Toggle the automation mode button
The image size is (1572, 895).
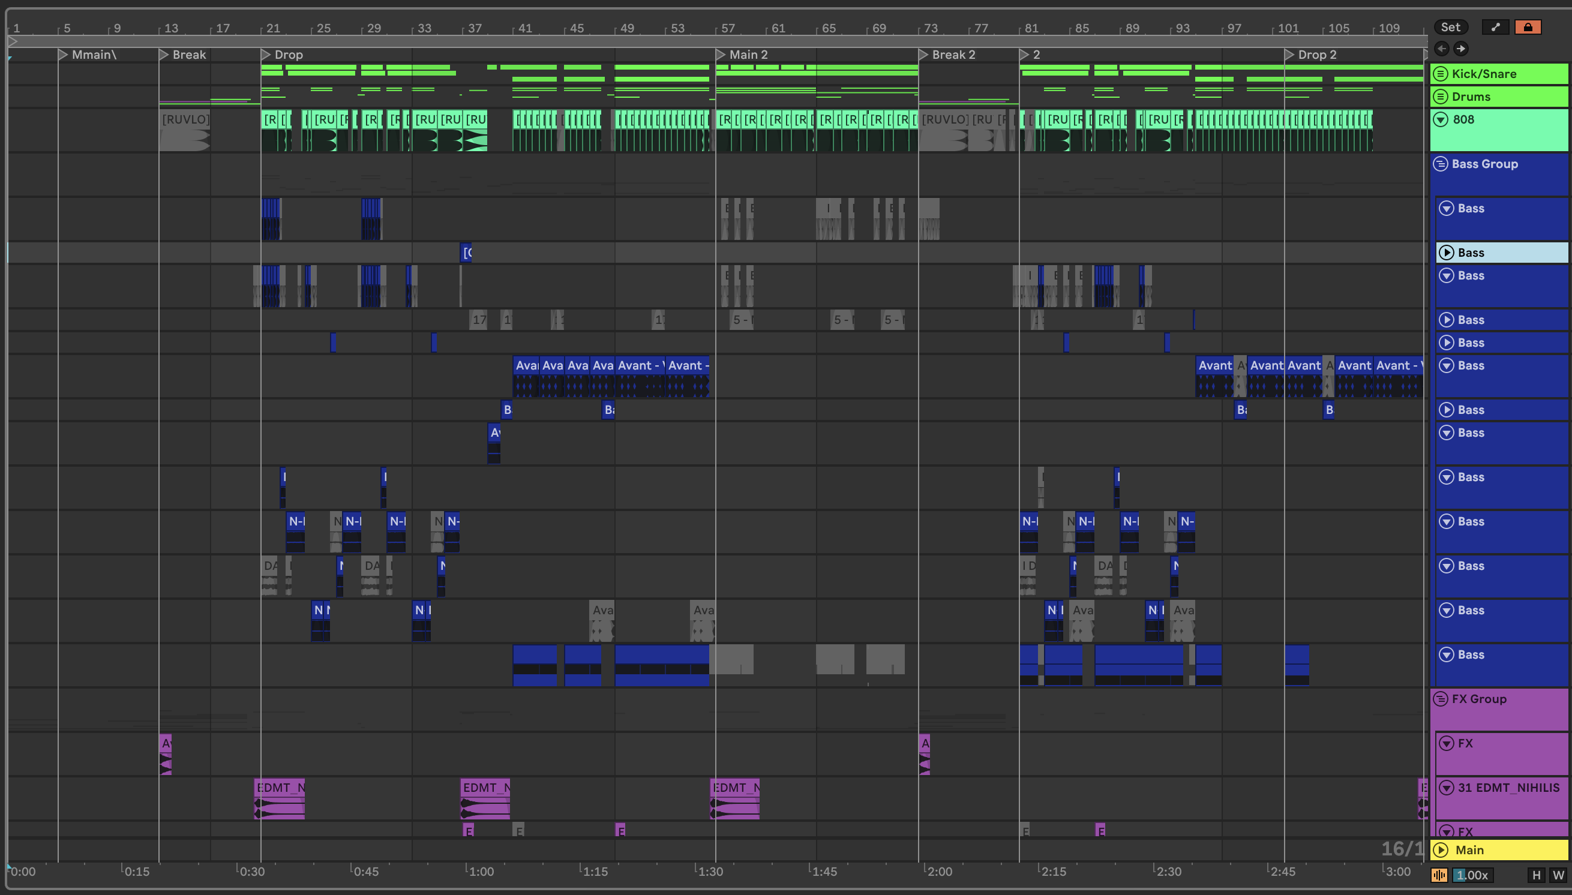[1495, 27]
